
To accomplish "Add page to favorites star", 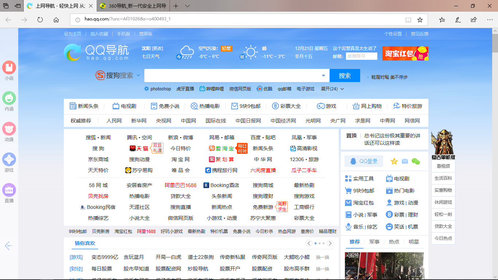I will click(x=420, y=20).
